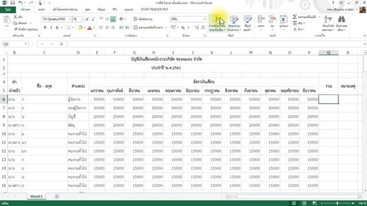This screenshot has height=206, width=367.
Task: Open Find & Select binoculars dropdown
Action: click(x=342, y=23)
